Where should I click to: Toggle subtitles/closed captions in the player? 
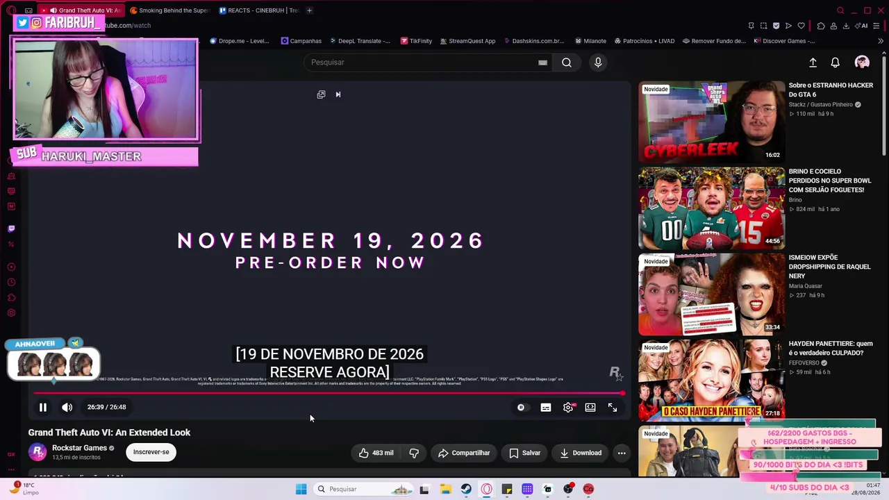pos(546,408)
